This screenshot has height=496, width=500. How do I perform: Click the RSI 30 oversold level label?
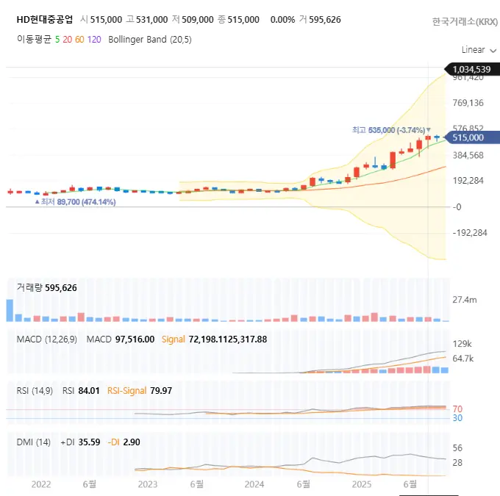[457, 418]
